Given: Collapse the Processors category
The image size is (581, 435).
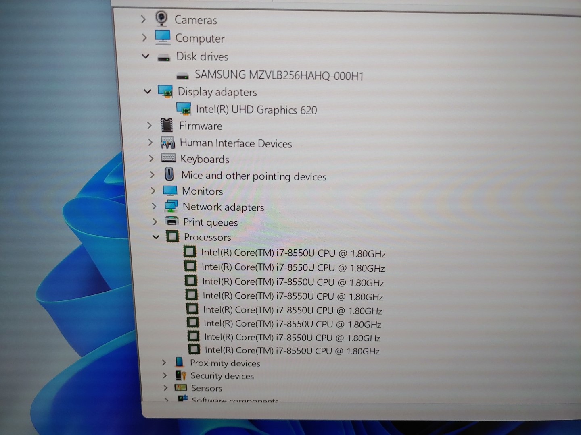Looking at the screenshot, I should click(x=156, y=237).
